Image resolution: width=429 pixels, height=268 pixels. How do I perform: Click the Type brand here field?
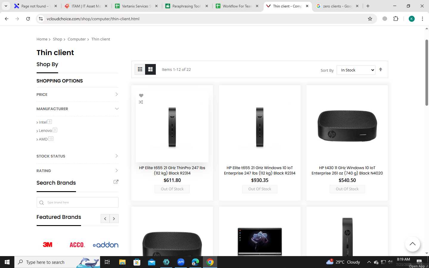(x=77, y=202)
